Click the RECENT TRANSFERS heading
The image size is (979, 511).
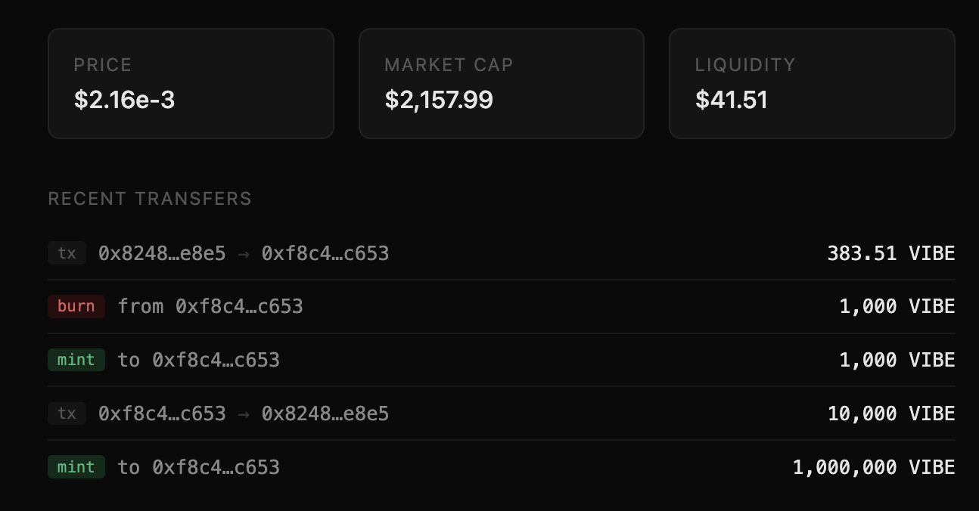click(150, 199)
